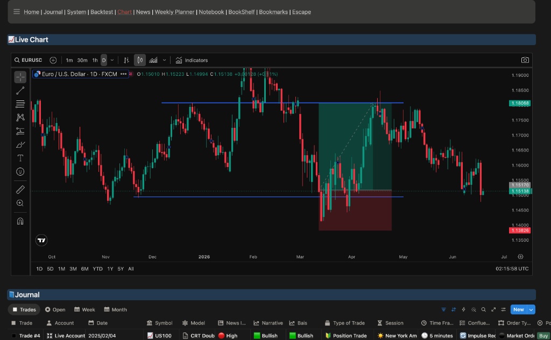The height and width of the screenshot is (340, 551).
Task: Activate the zoom in tool
Action: tap(20, 203)
